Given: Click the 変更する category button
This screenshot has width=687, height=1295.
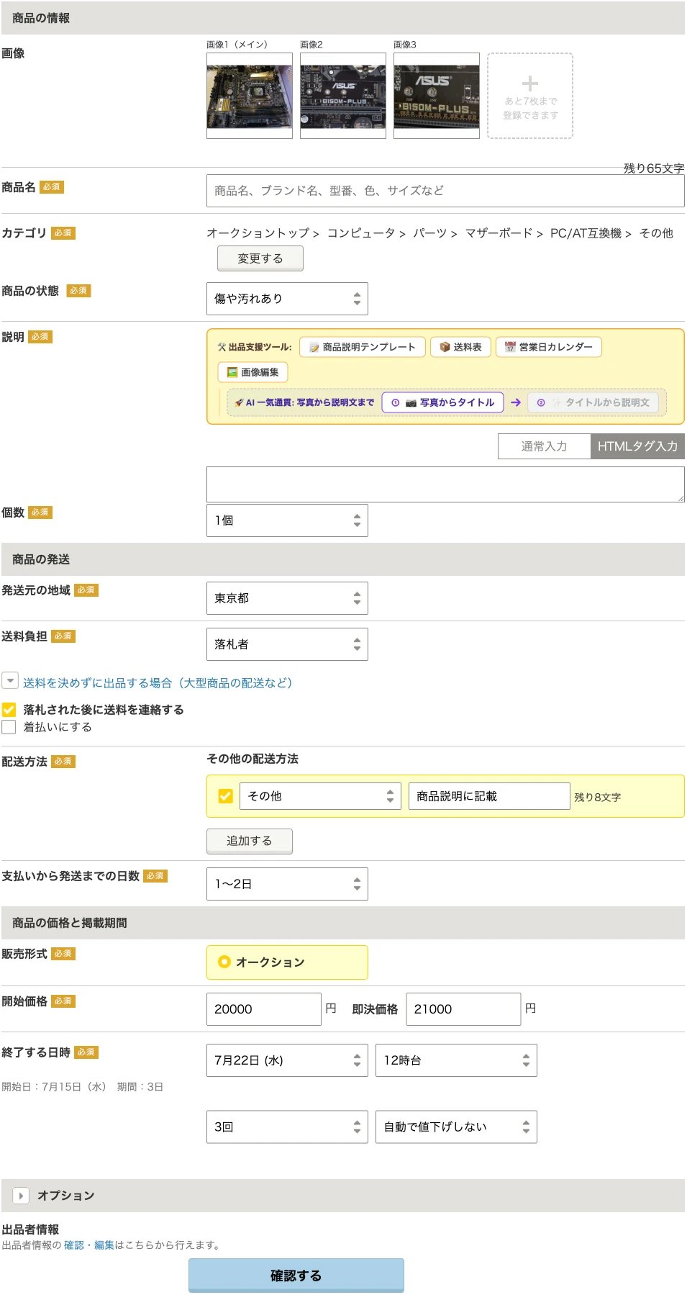Looking at the screenshot, I should point(260,258).
